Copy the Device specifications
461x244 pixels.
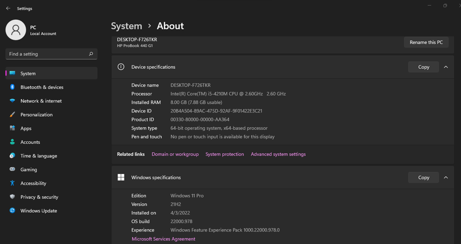[x=423, y=67]
